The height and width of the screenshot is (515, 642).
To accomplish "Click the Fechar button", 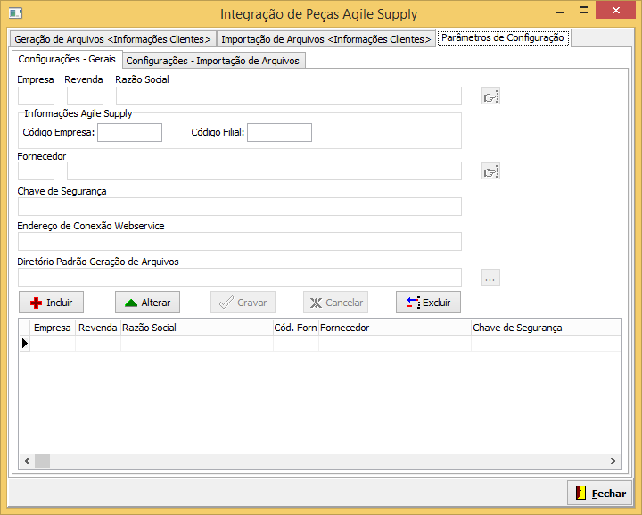I will [601, 493].
